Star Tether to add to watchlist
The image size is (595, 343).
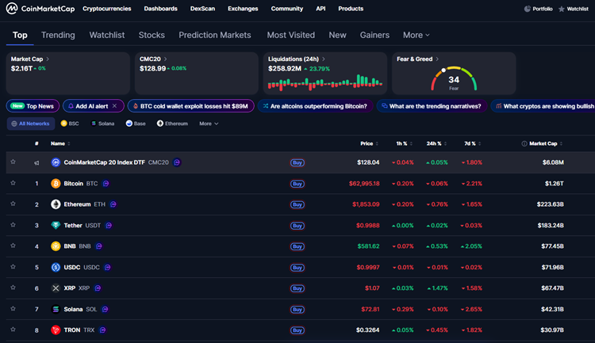click(x=13, y=225)
